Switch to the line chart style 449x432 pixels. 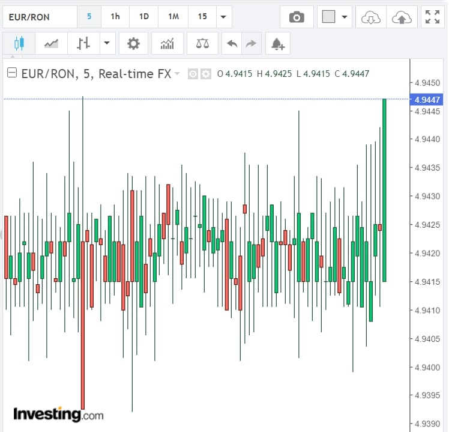[x=51, y=43]
